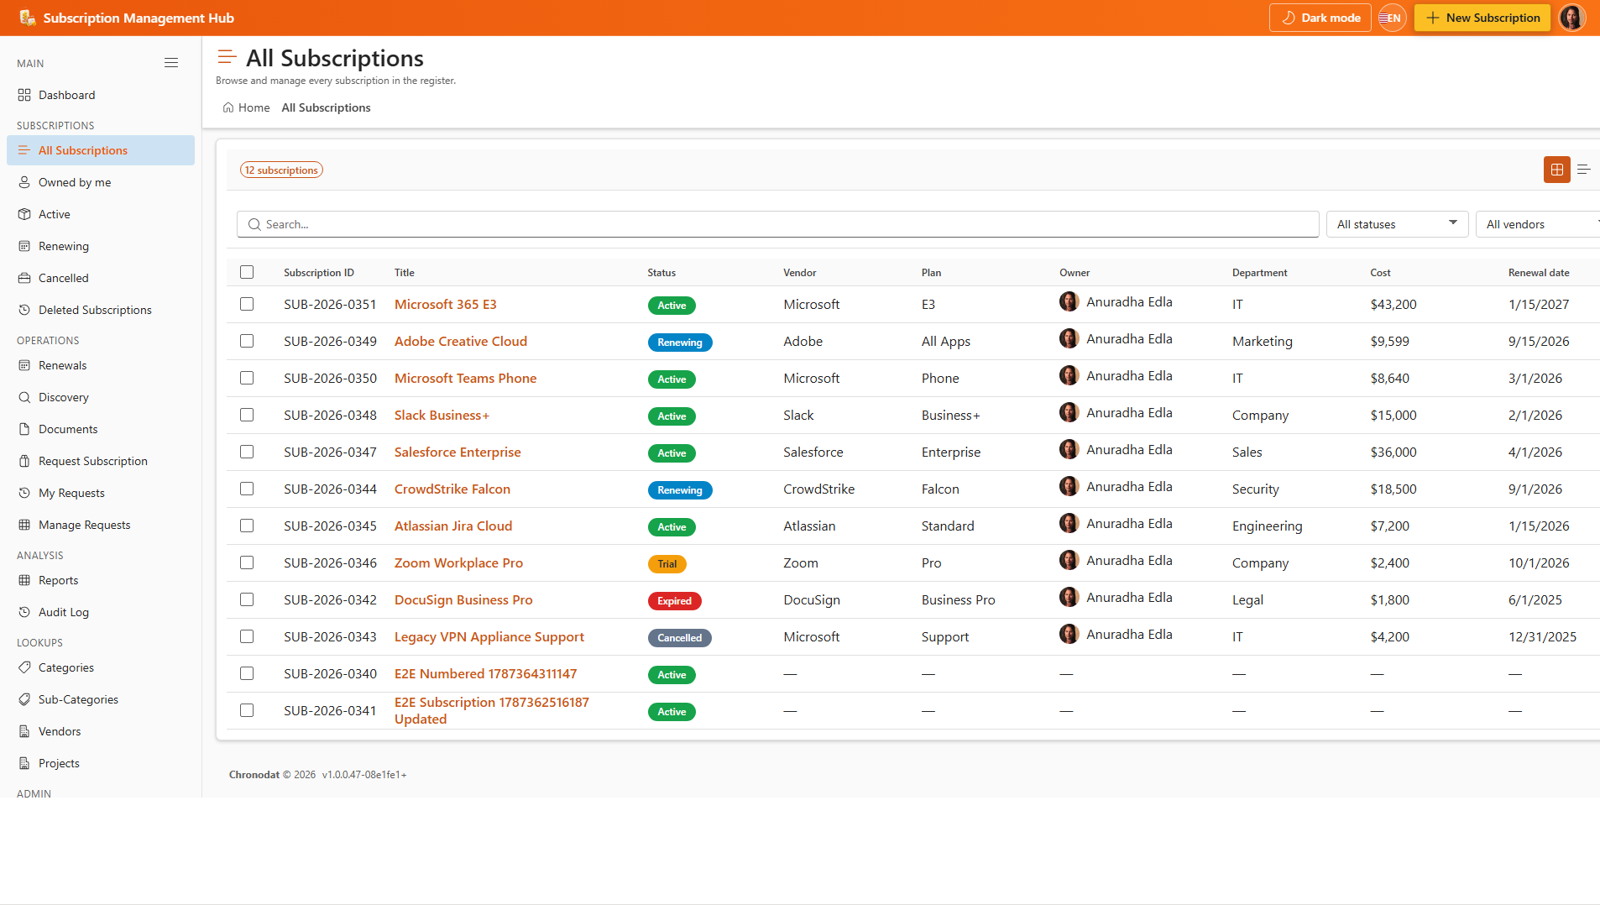The height and width of the screenshot is (905, 1600).
Task: Check the box for SUB-2026-0351
Action: pos(247,304)
